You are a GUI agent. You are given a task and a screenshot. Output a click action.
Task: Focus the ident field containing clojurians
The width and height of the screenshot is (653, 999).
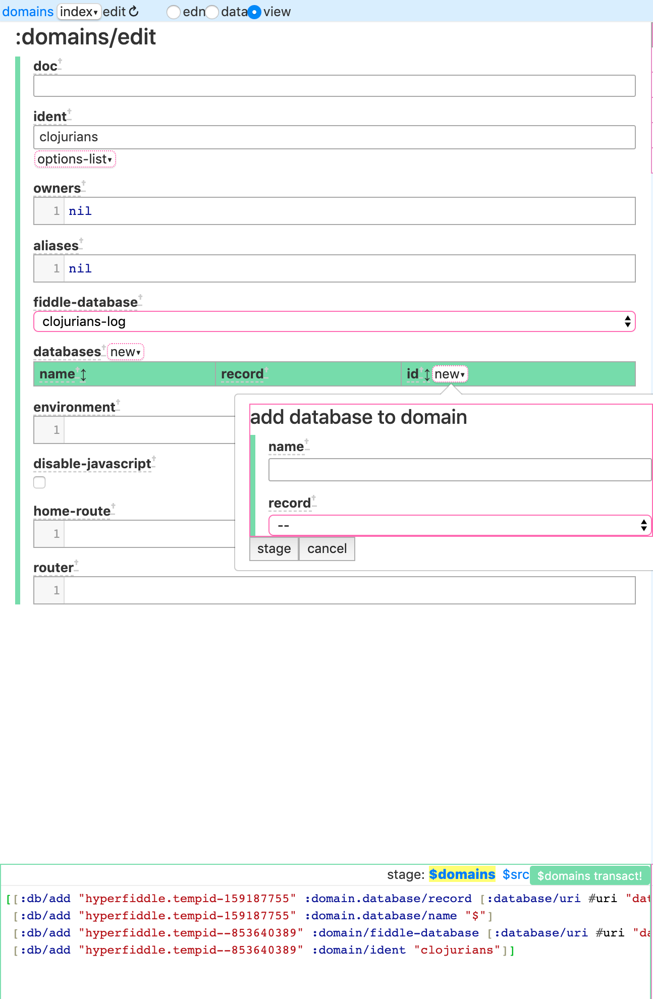click(x=334, y=137)
